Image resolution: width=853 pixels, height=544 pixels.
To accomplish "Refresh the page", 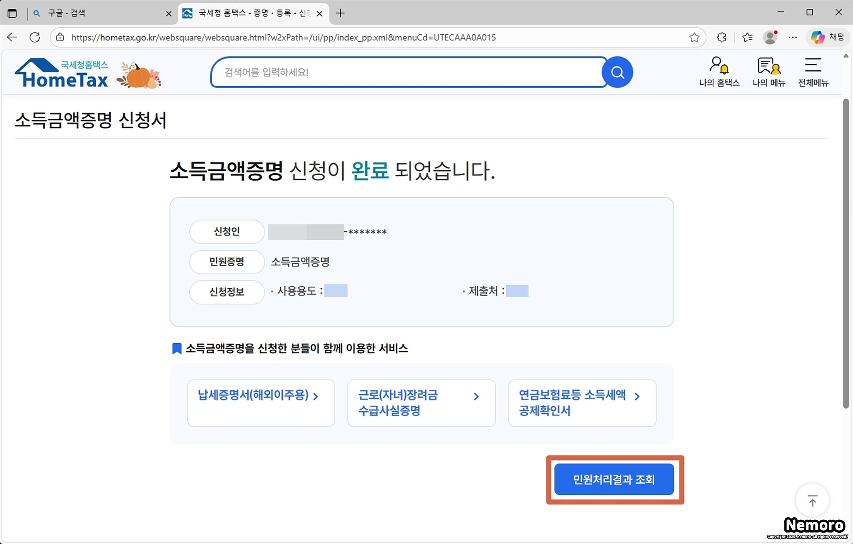I will pyautogui.click(x=35, y=37).
